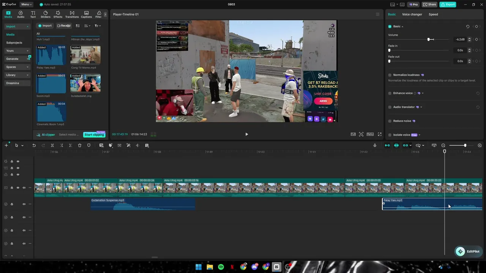Select the Basic tab in inspector
The image size is (486, 273).
pyautogui.click(x=392, y=14)
